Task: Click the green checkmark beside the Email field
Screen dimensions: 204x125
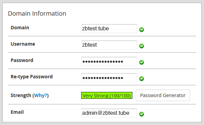Action: click(142, 114)
